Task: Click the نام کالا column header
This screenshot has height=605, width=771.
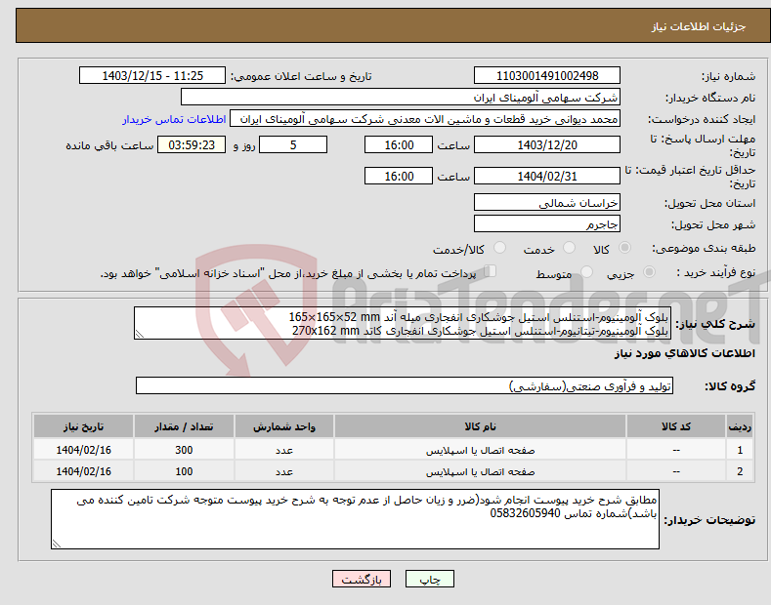Action: (480, 426)
